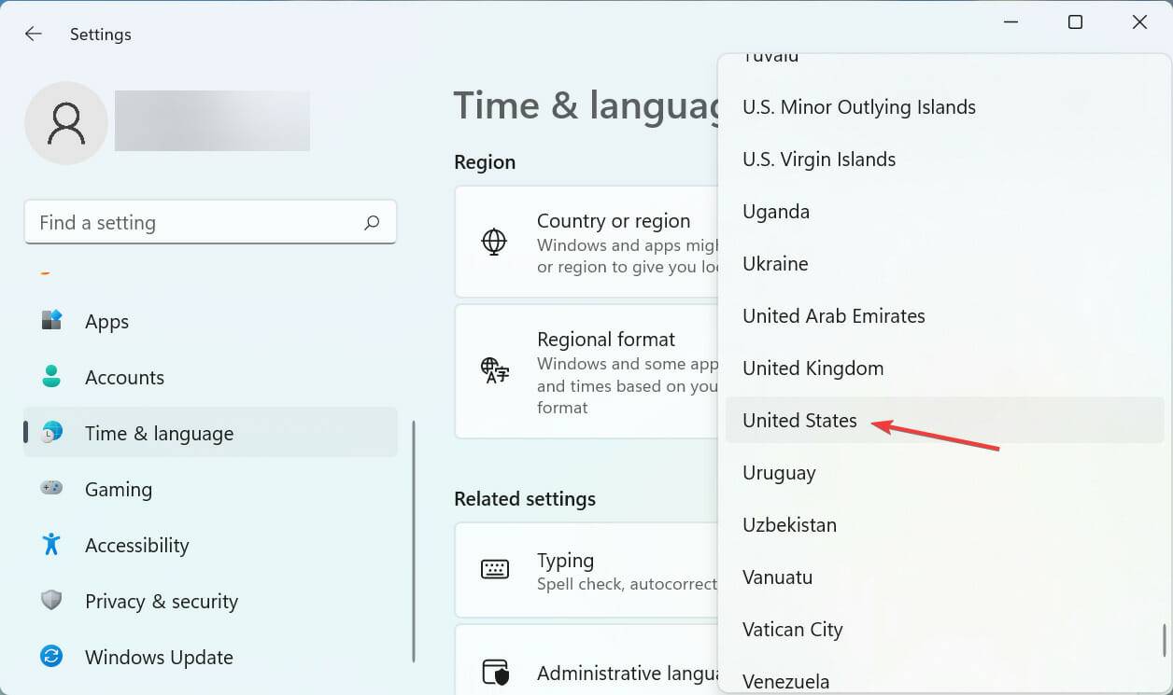Choose Ukraine in the country dropdown
Viewport: 1173px width, 695px height.
(x=775, y=263)
